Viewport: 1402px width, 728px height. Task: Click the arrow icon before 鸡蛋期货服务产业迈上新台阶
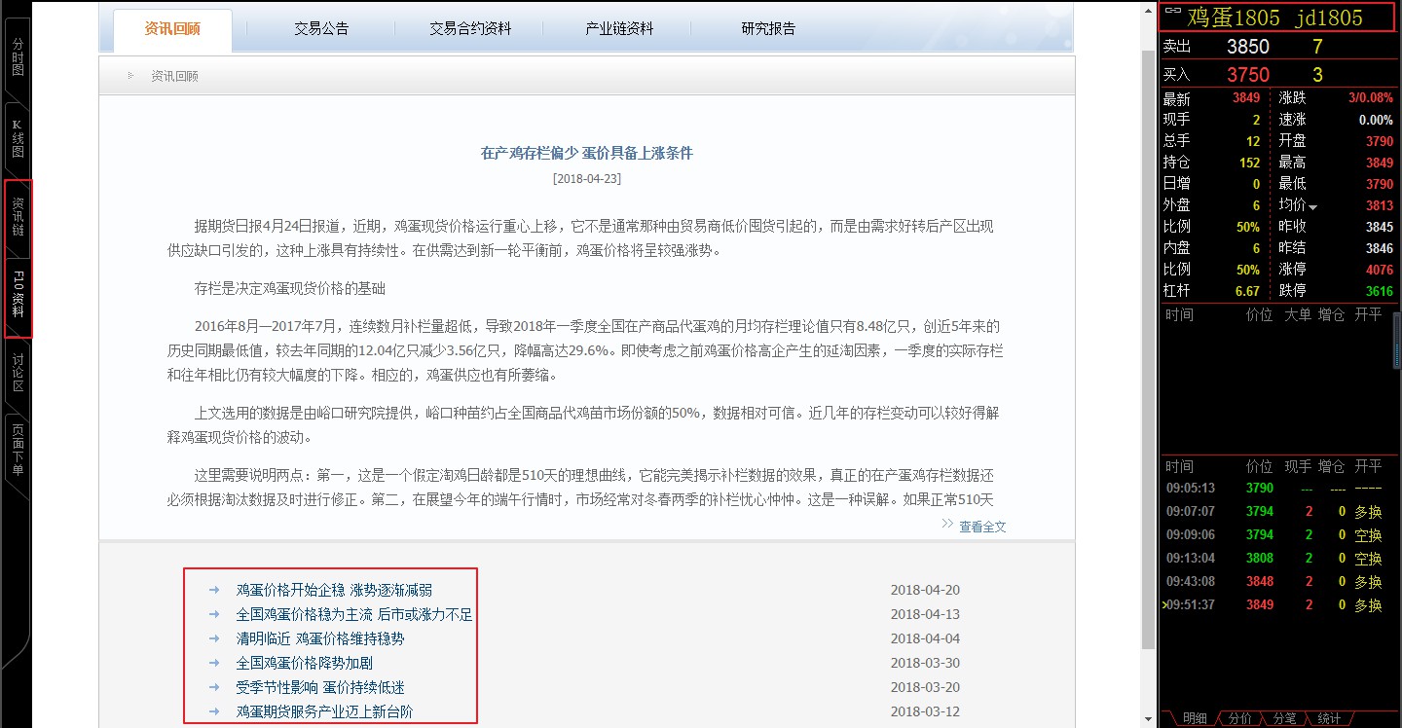coord(214,711)
